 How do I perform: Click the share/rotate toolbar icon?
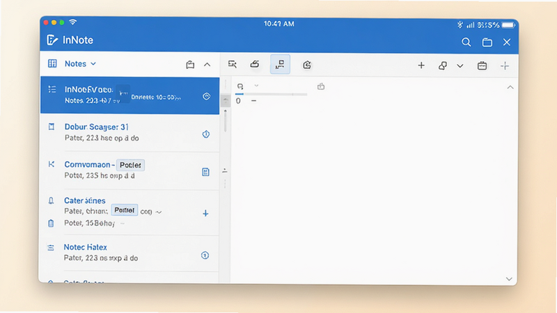click(x=307, y=65)
